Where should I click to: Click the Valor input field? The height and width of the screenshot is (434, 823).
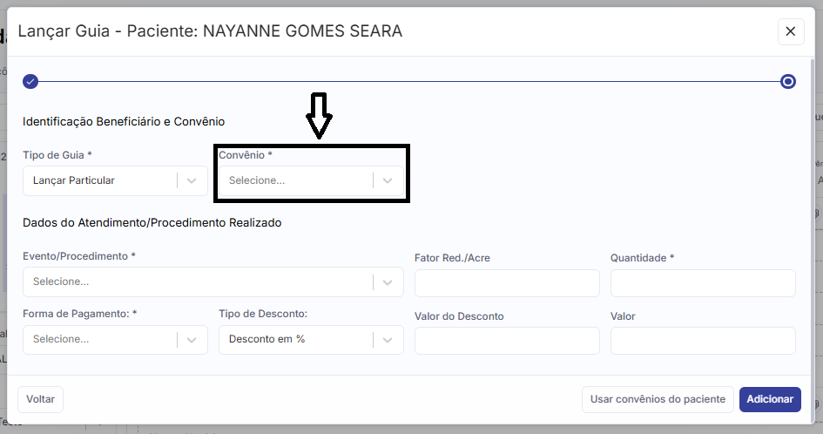coord(703,341)
